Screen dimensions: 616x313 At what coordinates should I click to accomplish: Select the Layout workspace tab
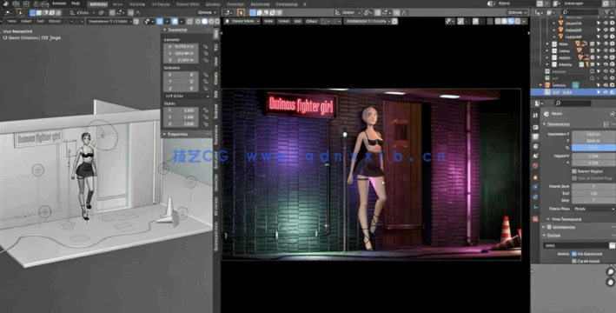click(97, 4)
